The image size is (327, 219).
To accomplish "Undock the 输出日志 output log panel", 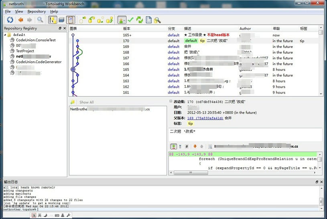I will click(317, 182).
